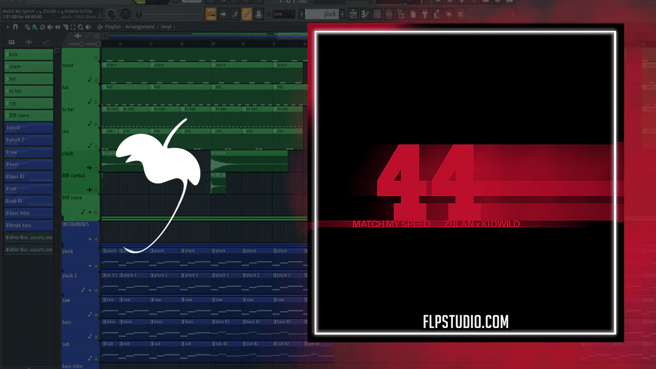656x369 pixels.
Task: Open the piano roll view icon
Action: pos(364,14)
